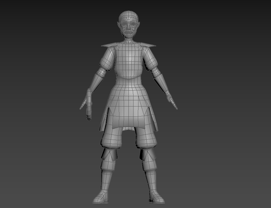Click the baggy pant leg on the viewport's left
Viewport: 271px width, 208px height.
(113, 137)
